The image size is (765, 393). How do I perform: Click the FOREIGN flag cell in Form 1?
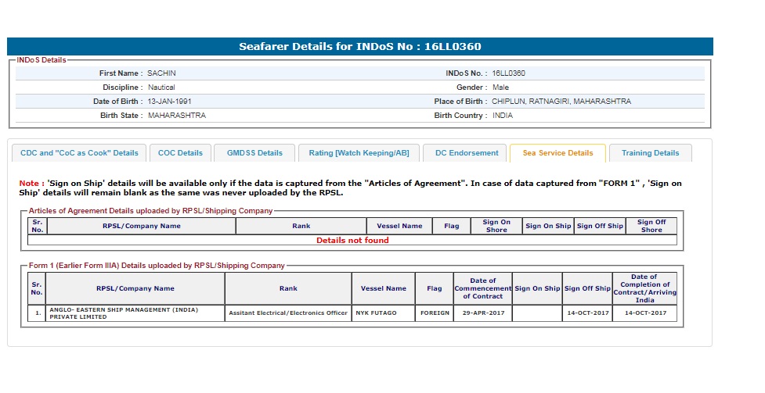[434, 313]
